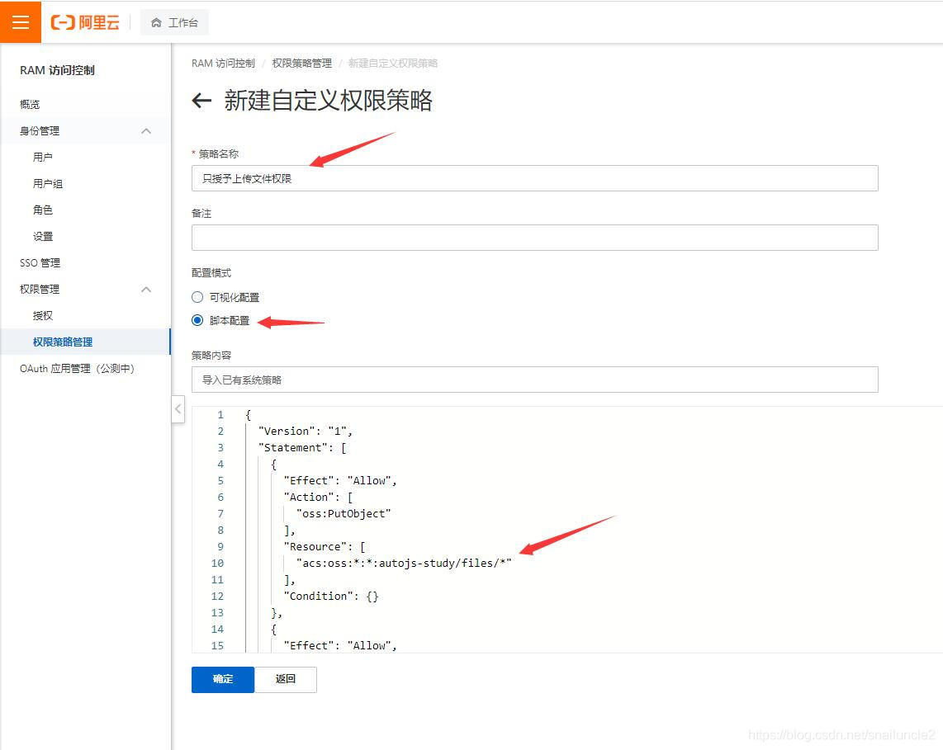The height and width of the screenshot is (750, 943).
Task: Click the "Statement": [ line in the editor
Action: 302,448
